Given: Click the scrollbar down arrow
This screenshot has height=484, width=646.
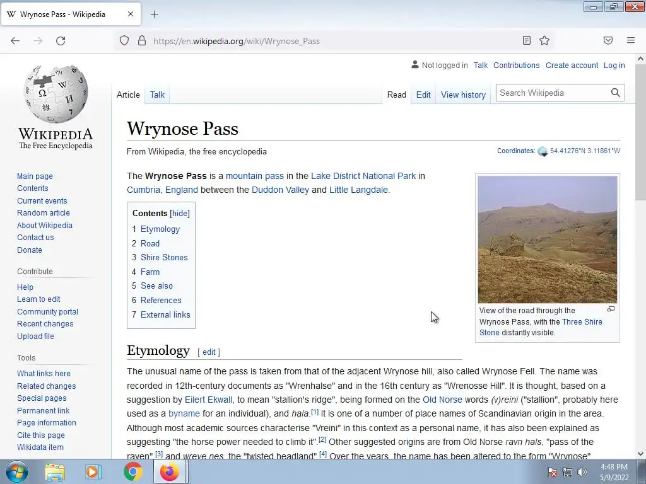Looking at the screenshot, I should click(641, 454).
